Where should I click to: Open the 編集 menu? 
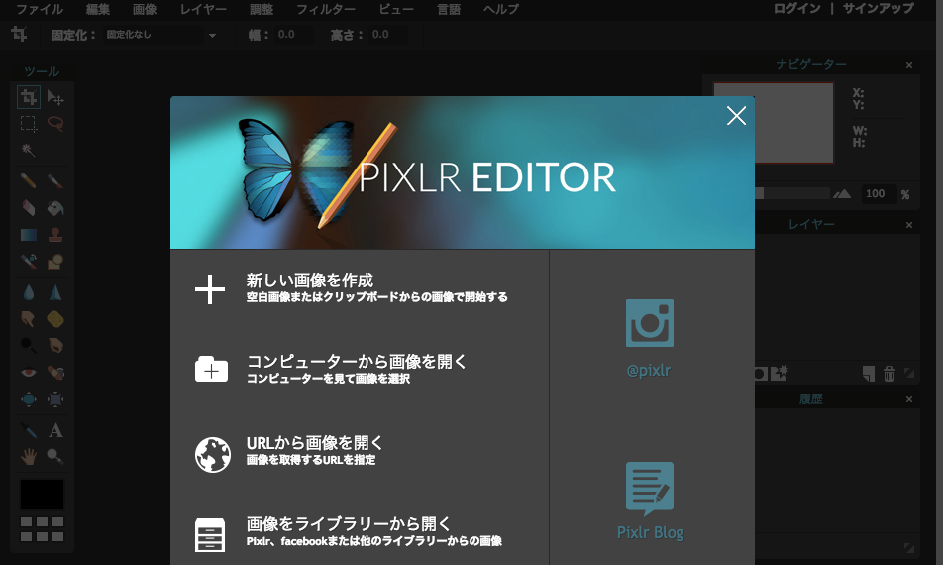tap(97, 9)
